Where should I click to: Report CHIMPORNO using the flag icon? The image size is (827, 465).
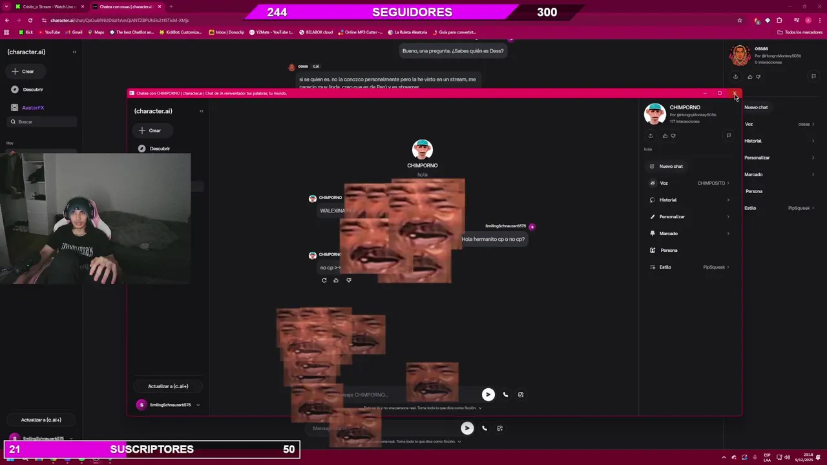pyautogui.click(x=728, y=136)
